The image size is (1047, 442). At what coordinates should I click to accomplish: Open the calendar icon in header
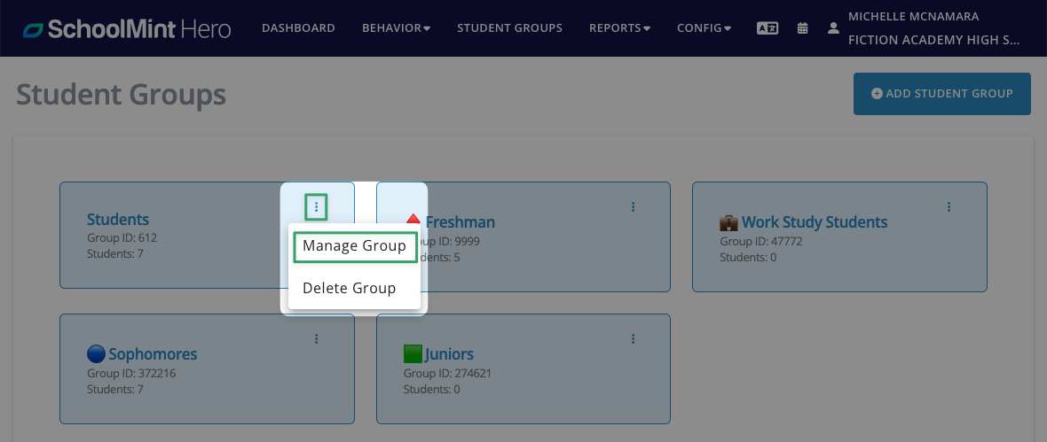click(803, 28)
